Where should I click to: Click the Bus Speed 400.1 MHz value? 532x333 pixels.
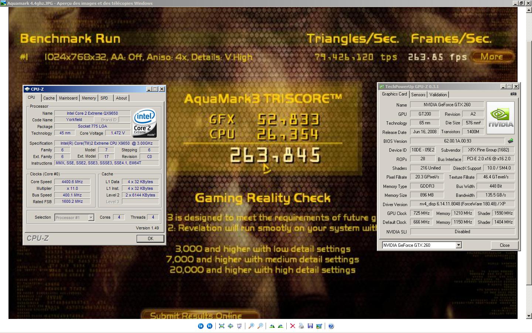coord(72,195)
